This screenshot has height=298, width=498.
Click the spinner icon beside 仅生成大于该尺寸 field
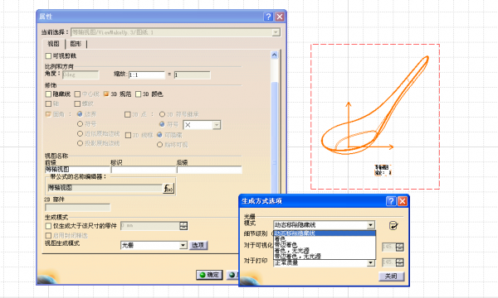tap(183, 226)
